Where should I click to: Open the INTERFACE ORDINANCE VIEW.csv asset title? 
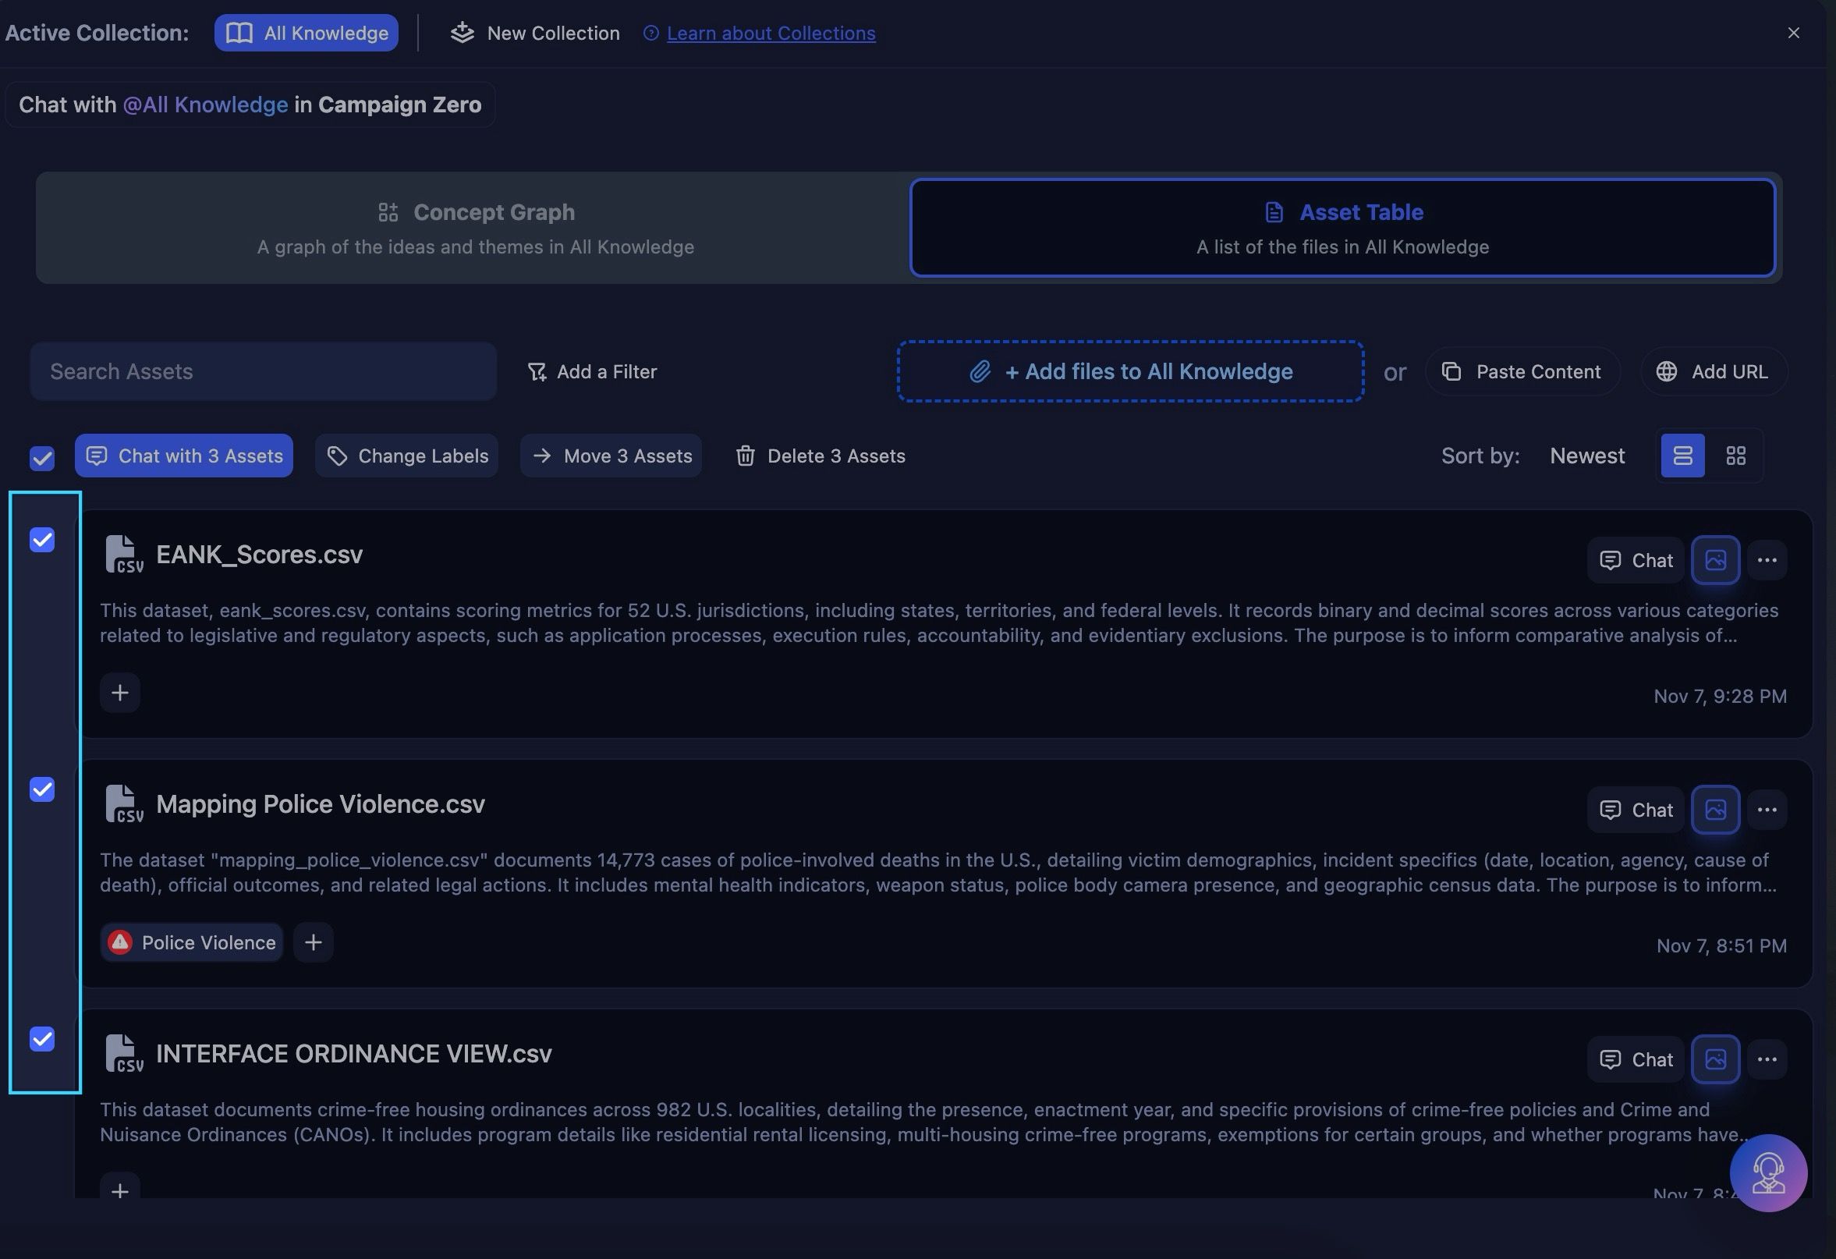tap(354, 1054)
